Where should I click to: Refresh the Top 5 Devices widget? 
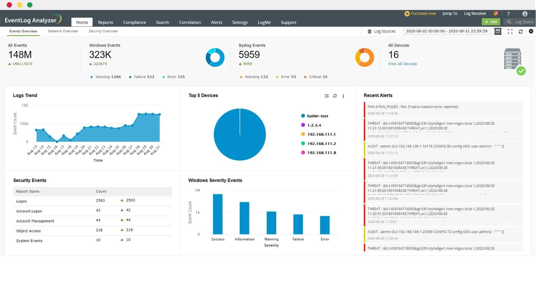335,96
